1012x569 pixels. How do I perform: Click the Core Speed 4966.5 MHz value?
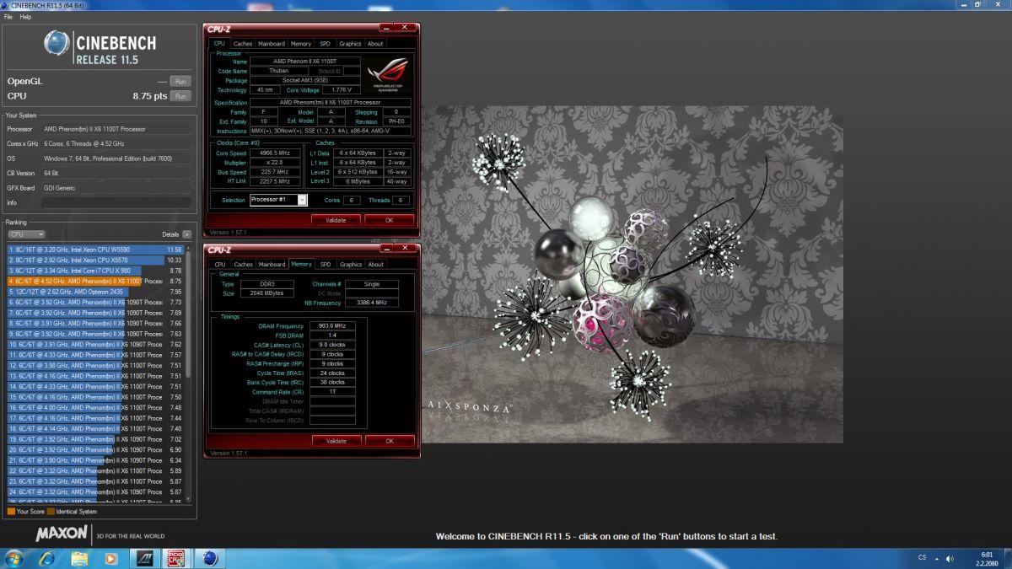[275, 153]
